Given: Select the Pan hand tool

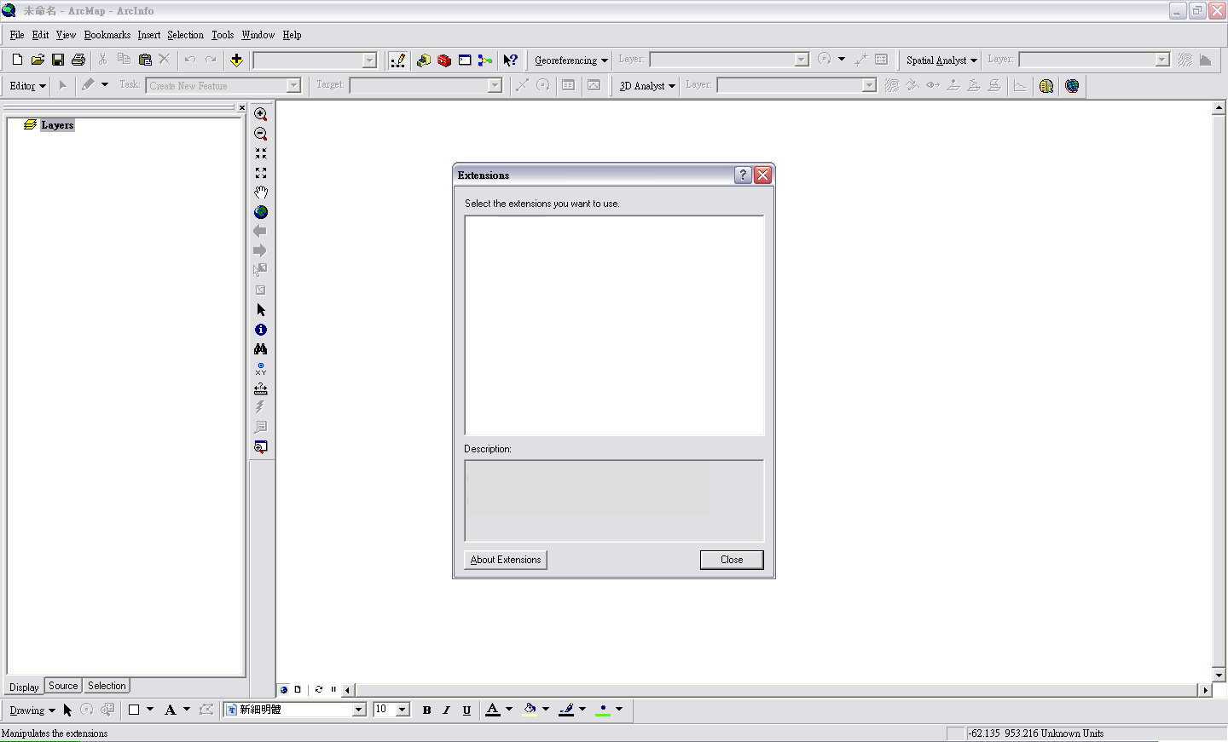Looking at the screenshot, I should click(x=261, y=193).
